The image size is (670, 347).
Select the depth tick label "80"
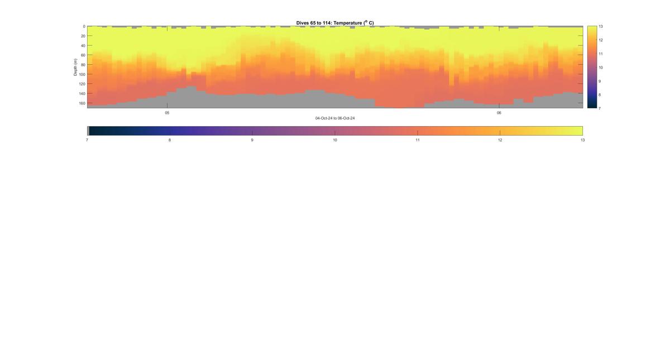(83, 65)
